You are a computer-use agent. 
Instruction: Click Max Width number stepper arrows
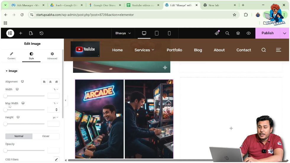point(56,110)
